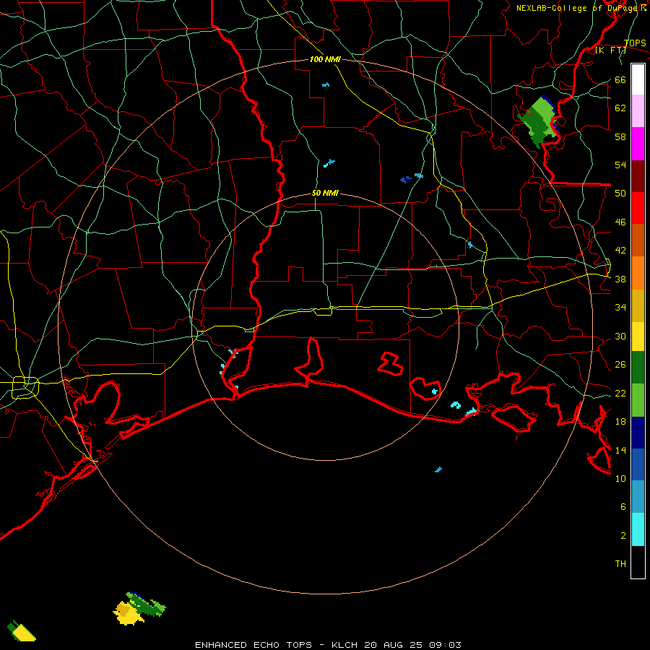Click the legend value 6
650x650 pixels.
pyautogui.click(x=623, y=506)
